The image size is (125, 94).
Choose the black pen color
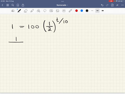click(87, 11)
